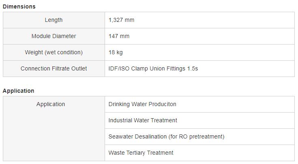Select the Connection Filtrate Outlet label
This screenshot has height=164, width=298.
[x=54, y=68]
